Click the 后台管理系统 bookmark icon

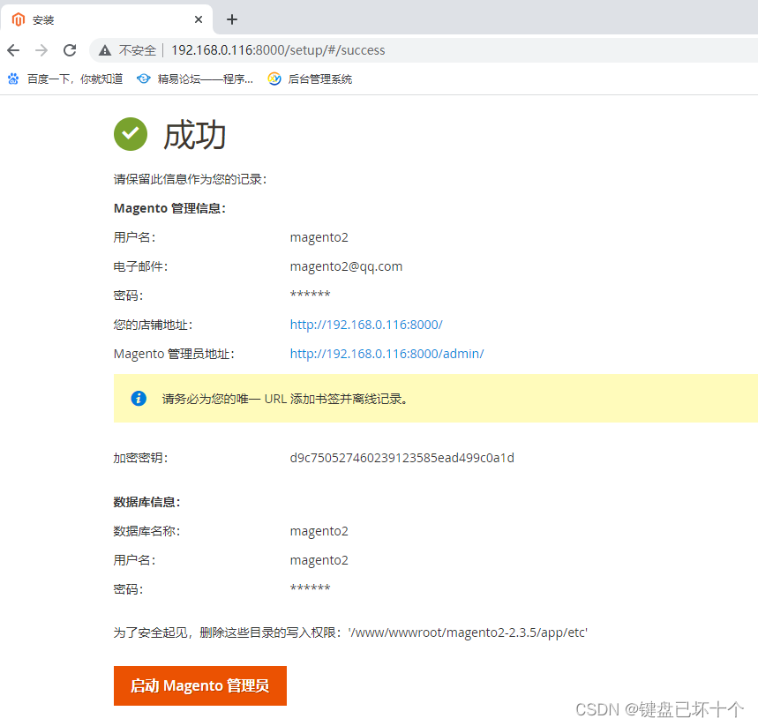coord(274,79)
